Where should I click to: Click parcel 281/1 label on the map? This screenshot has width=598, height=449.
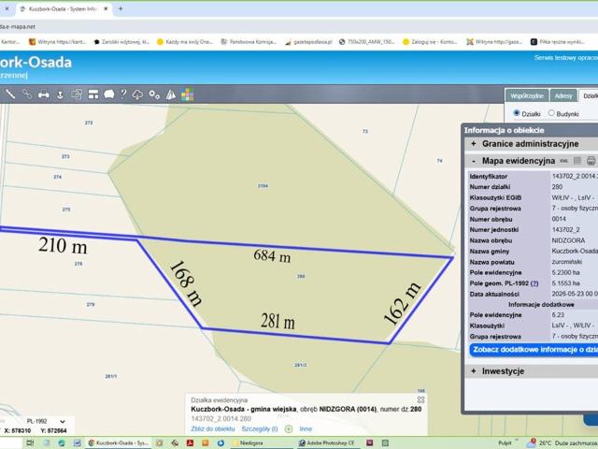click(111, 376)
